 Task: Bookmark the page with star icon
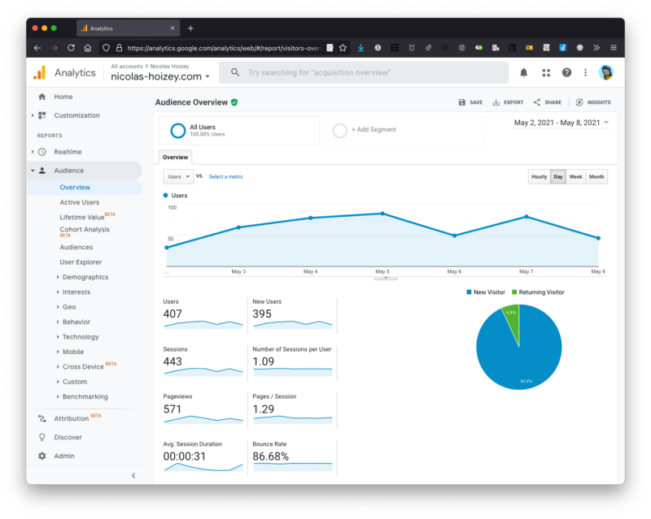(x=343, y=48)
